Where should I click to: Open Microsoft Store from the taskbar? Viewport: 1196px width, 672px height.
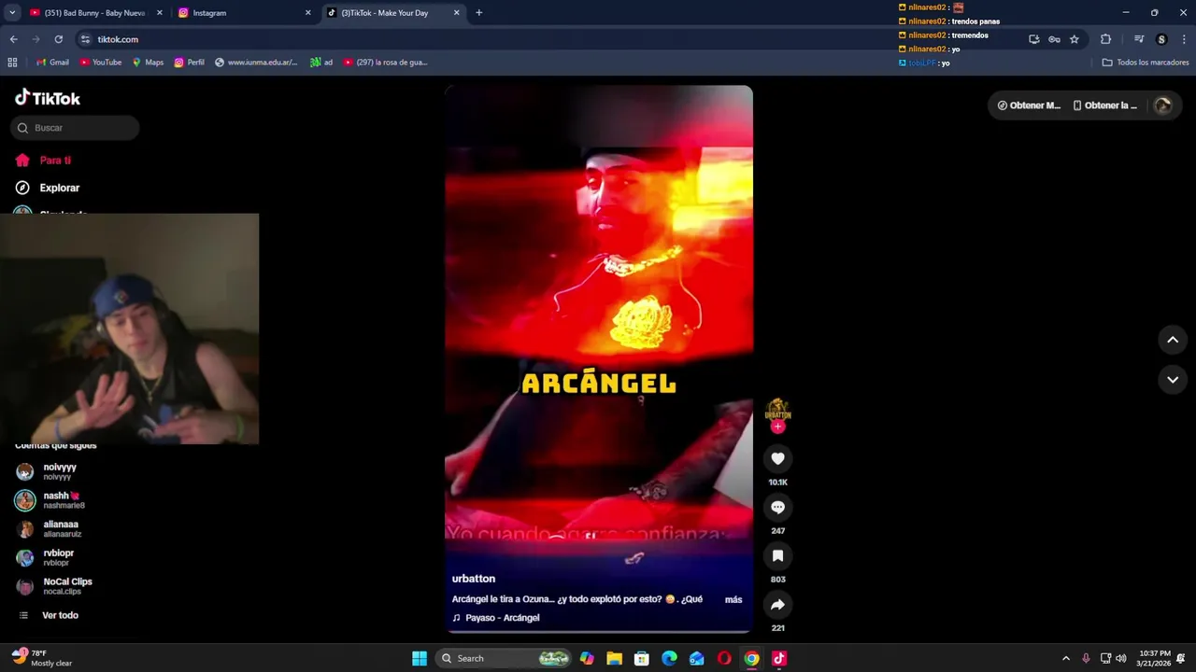point(641,658)
